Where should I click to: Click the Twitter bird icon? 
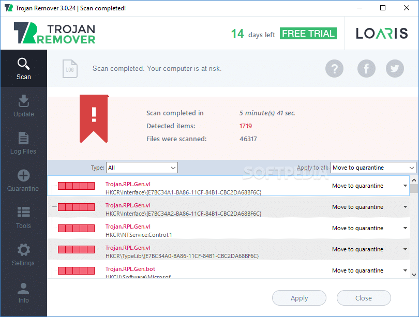pyautogui.click(x=395, y=69)
